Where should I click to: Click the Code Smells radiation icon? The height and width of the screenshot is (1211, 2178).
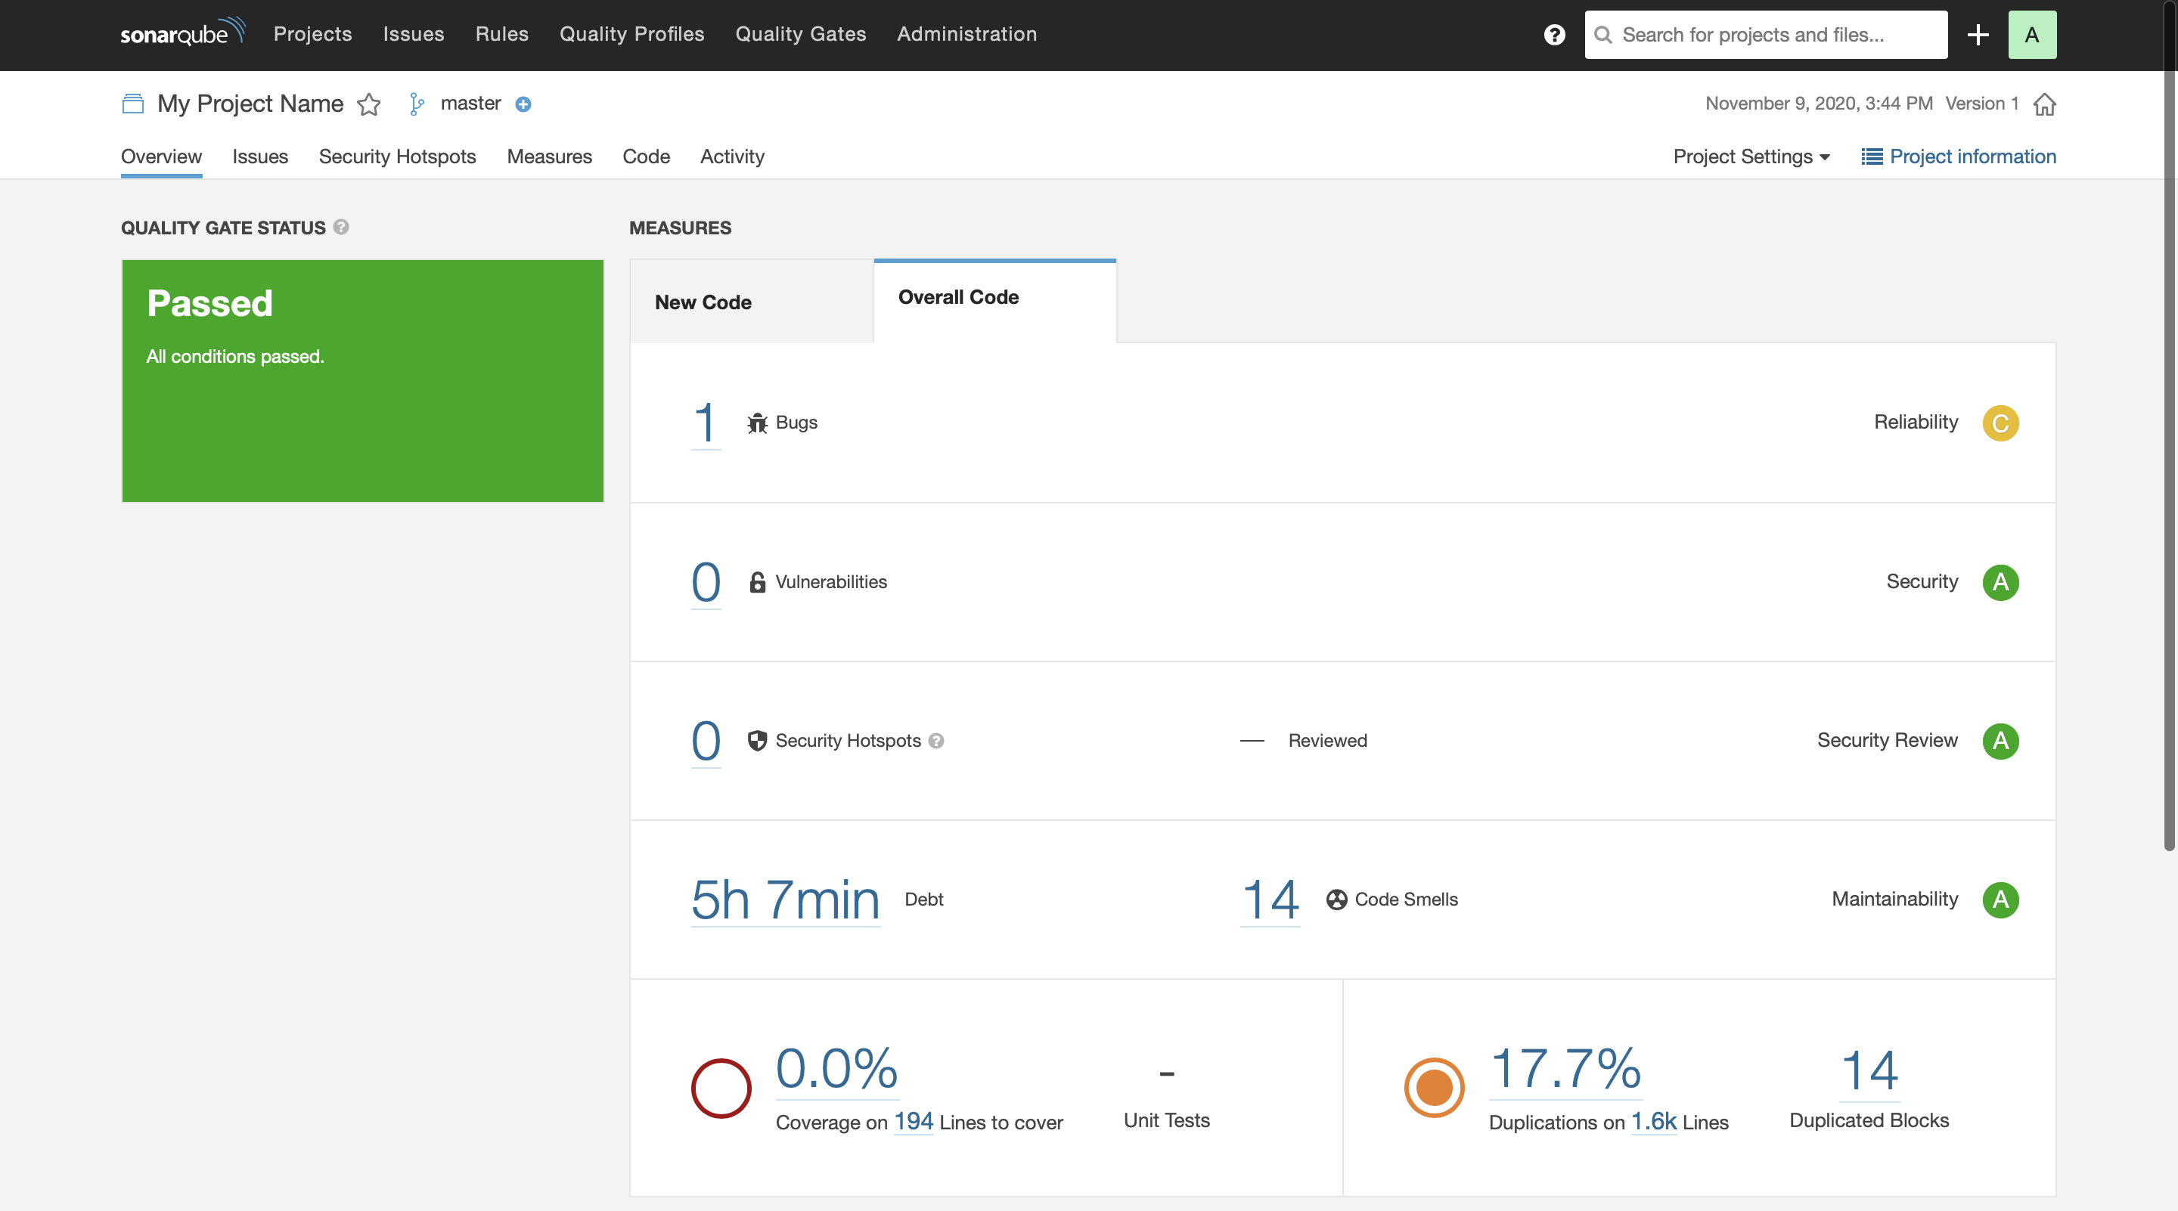coord(1336,899)
